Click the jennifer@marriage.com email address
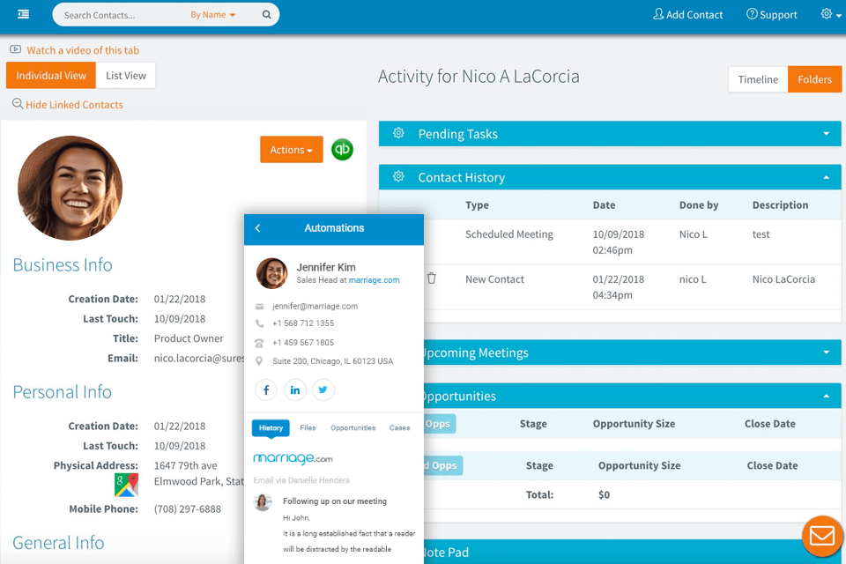Screen dimensions: 846x564 click(x=315, y=306)
